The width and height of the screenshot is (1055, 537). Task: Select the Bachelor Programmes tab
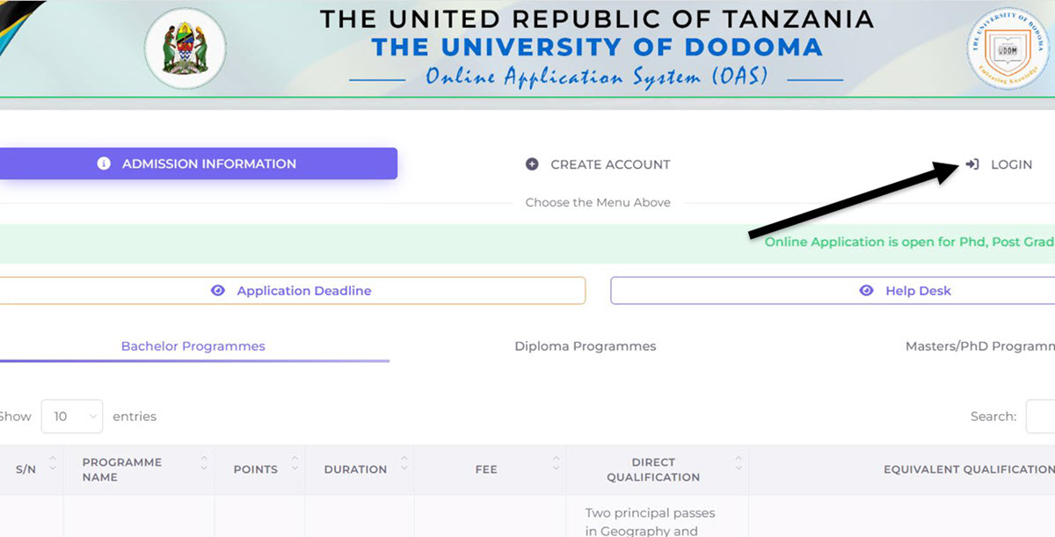coord(193,346)
